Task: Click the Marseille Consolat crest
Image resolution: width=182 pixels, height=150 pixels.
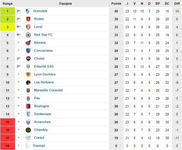Action: click(28, 90)
